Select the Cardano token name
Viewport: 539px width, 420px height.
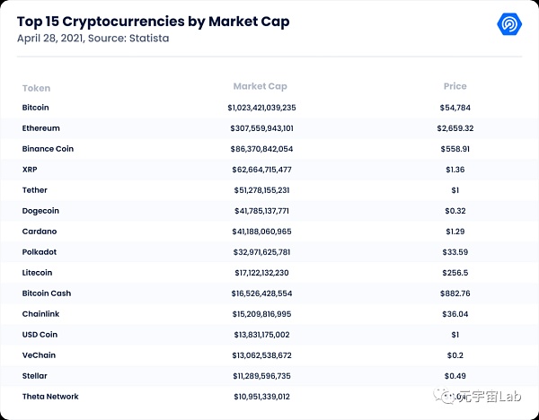[x=39, y=232]
